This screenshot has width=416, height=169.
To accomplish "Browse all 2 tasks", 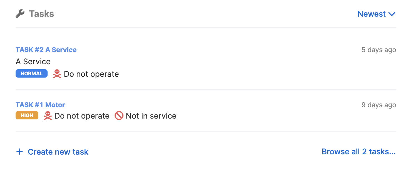I will 359,152.
